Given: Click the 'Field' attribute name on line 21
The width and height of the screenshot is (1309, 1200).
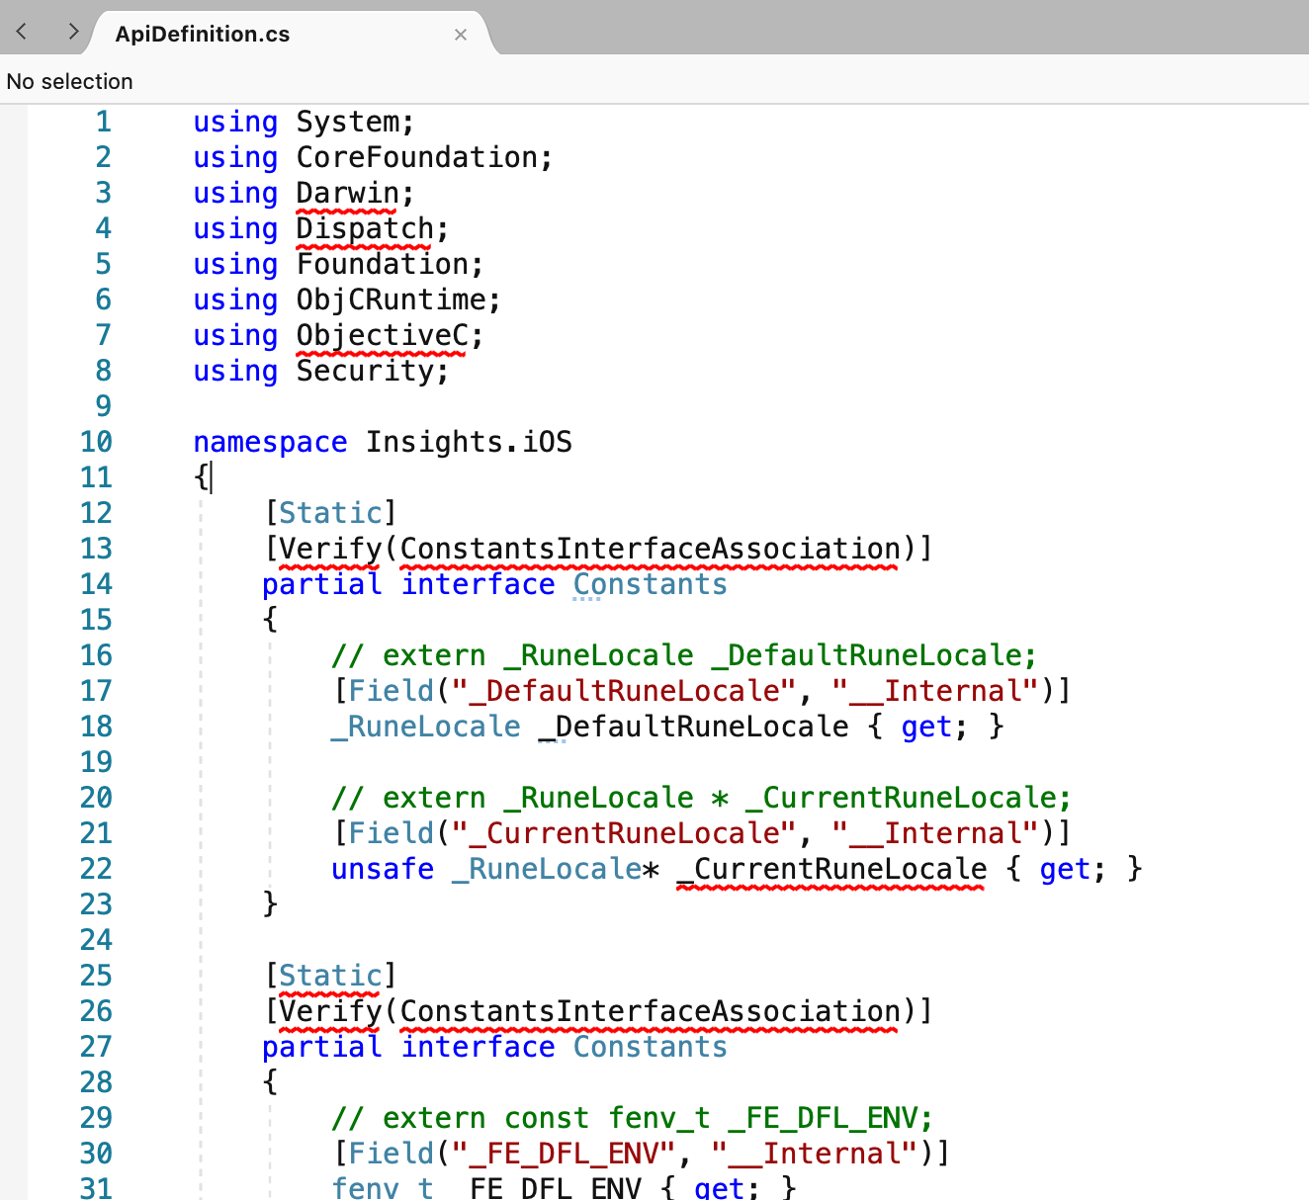Looking at the screenshot, I should (x=392, y=833).
